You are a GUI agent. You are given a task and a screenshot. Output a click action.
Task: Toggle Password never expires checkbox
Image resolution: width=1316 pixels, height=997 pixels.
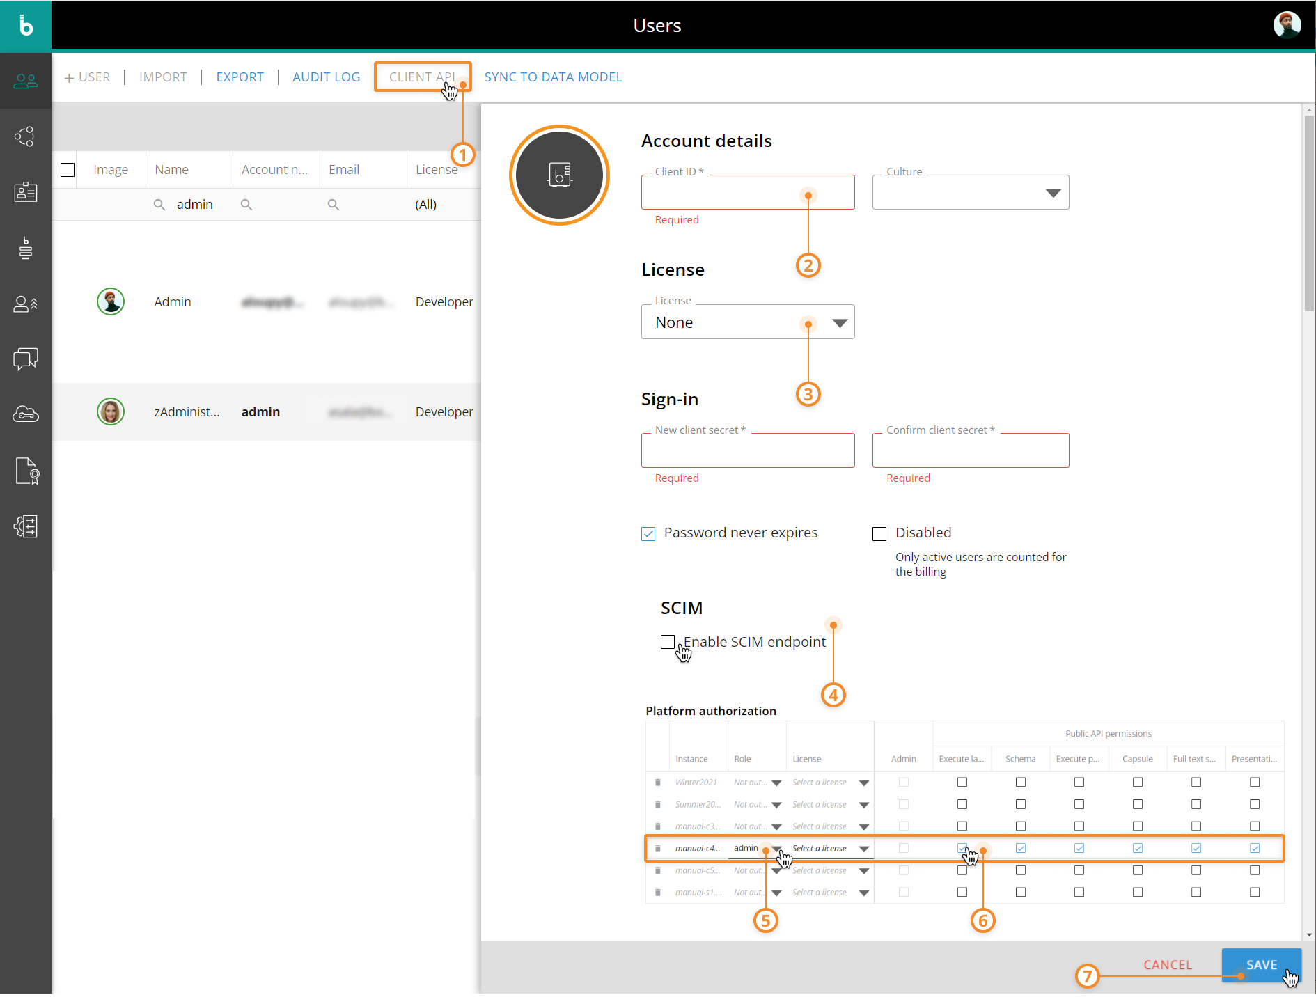(x=648, y=534)
